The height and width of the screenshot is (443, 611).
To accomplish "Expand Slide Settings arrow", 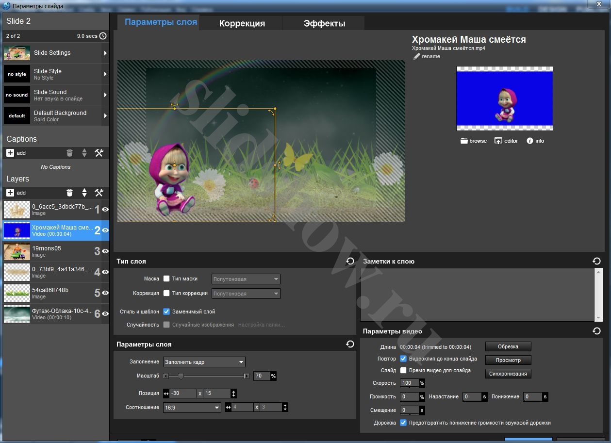I will (105, 53).
